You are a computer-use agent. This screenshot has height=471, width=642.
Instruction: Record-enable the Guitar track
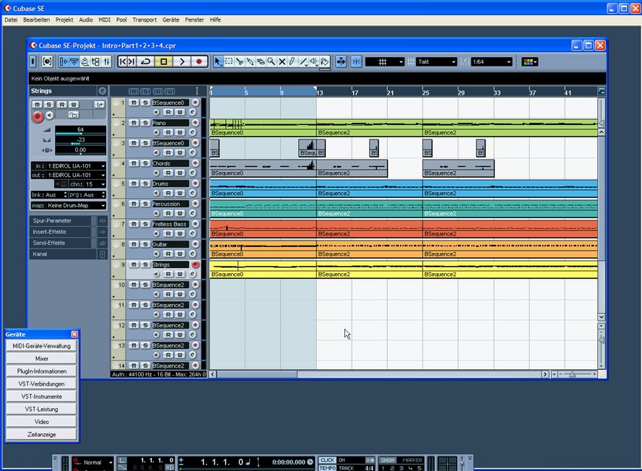coord(195,244)
